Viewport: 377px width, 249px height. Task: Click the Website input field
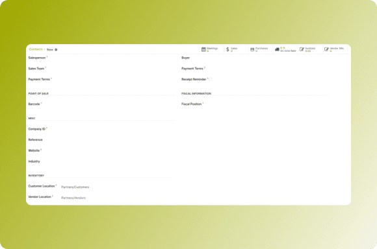(x=118, y=150)
